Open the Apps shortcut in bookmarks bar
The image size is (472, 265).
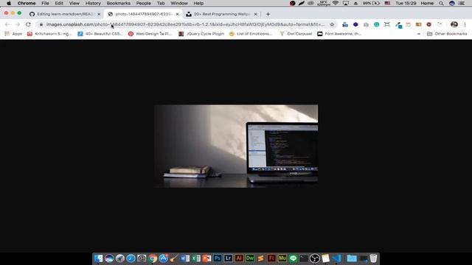[x=13, y=34]
